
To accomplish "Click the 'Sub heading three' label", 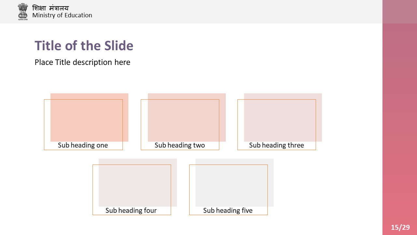I will coord(277,145).
